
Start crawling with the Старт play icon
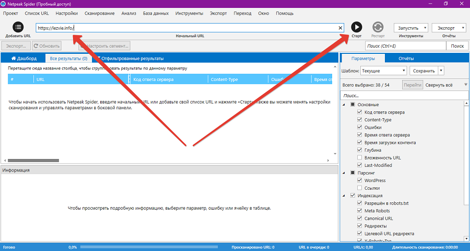(x=356, y=27)
